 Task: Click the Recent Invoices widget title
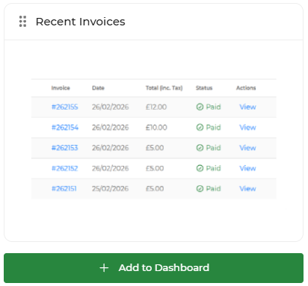(x=81, y=22)
